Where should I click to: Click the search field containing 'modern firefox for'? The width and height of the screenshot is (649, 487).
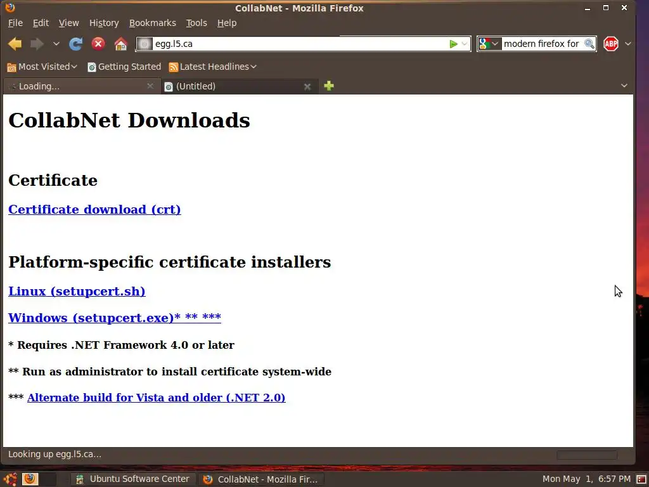(541, 44)
